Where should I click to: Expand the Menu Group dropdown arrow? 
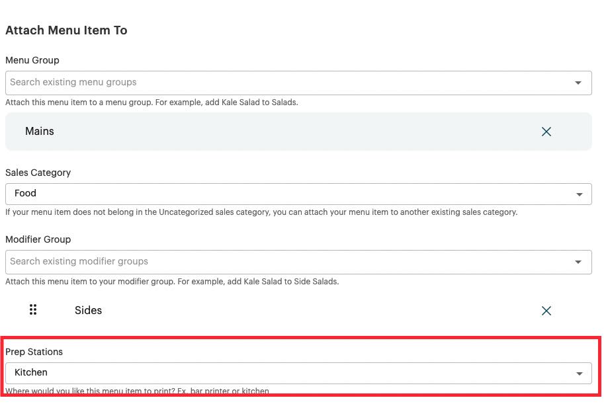point(578,83)
